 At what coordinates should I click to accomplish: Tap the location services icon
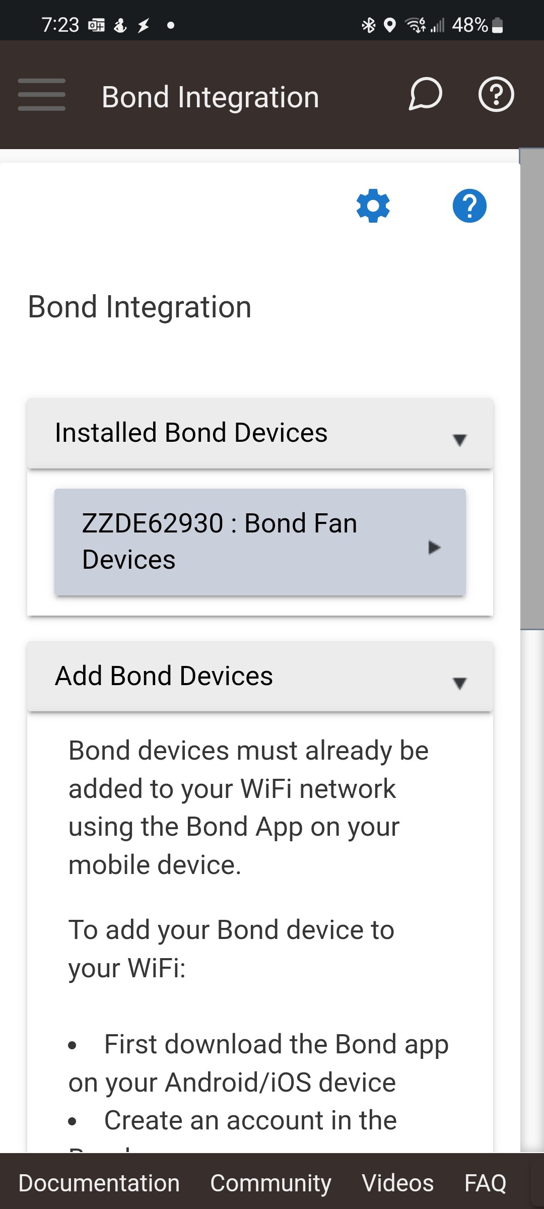389,24
